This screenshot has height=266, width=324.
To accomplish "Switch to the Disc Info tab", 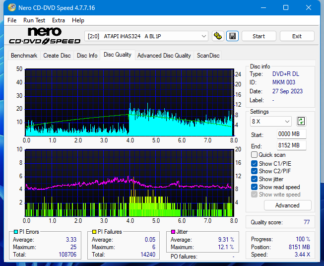I will coord(87,56).
